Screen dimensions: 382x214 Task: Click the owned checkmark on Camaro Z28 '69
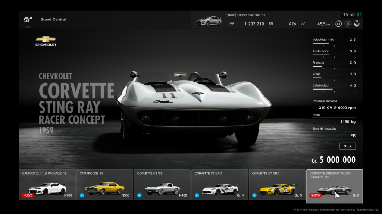[82, 195]
